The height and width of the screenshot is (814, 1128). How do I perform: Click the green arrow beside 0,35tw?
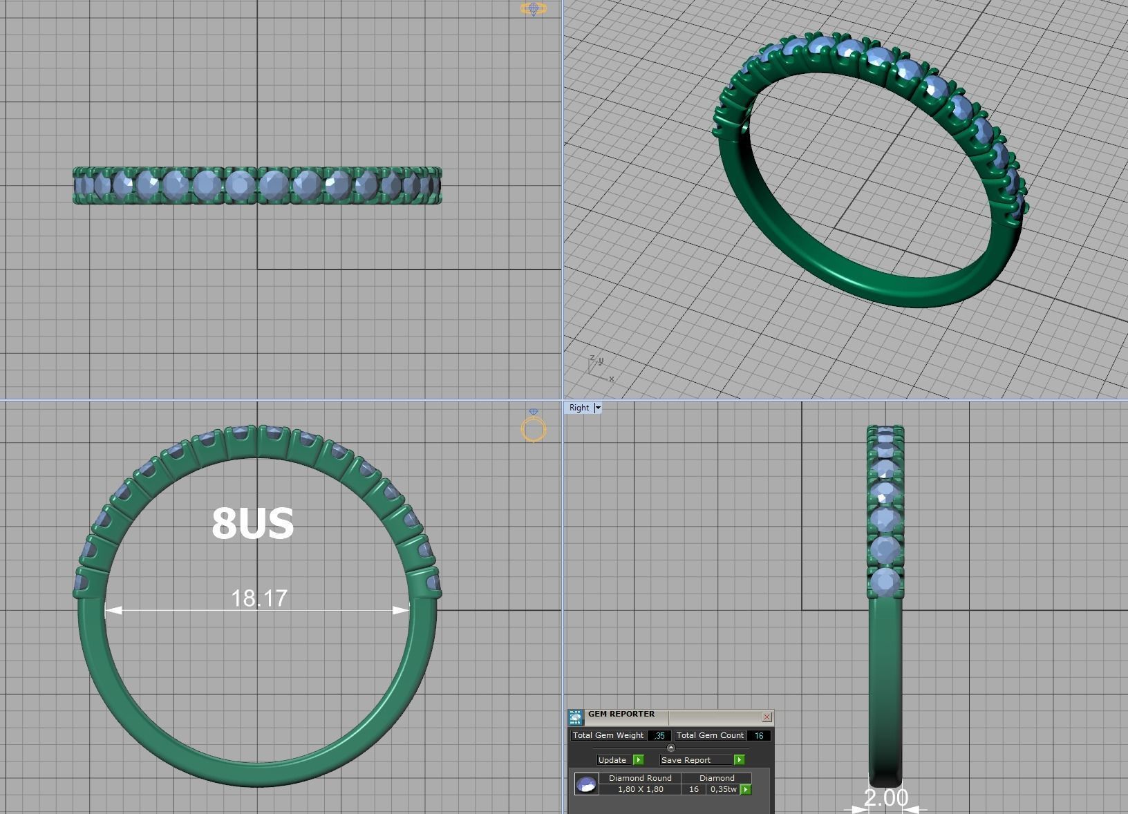pyautogui.click(x=746, y=789)
